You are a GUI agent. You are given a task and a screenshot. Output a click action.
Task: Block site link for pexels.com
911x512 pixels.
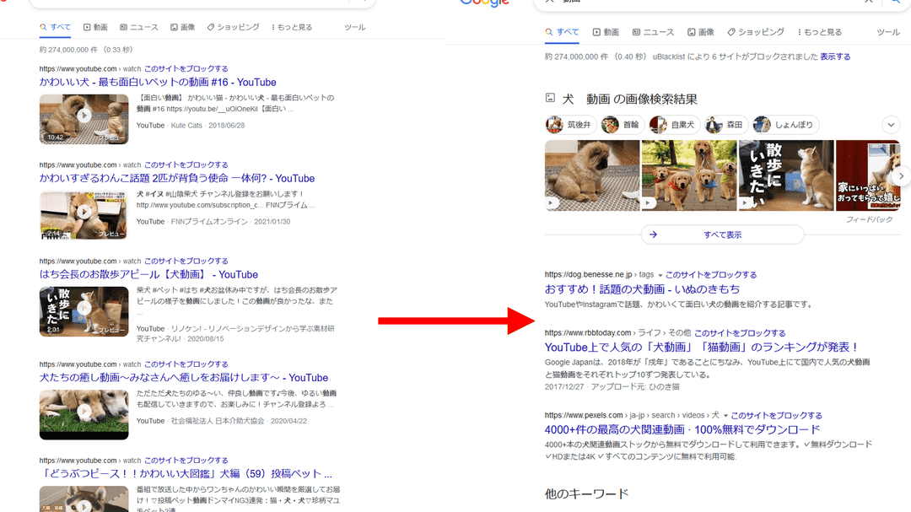pos(776,416)
